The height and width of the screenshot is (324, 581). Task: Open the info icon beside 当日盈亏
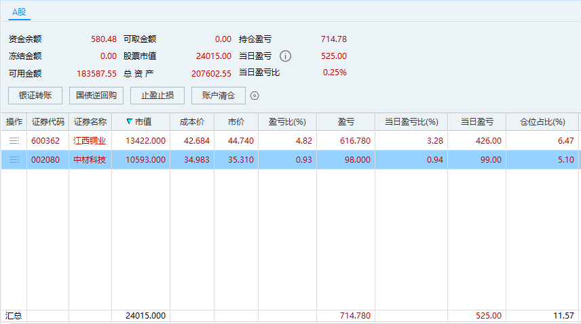(286, 56)
